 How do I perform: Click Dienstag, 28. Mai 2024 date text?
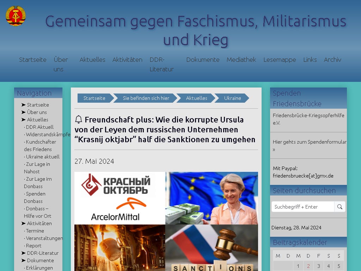pyautogui.click(x=296, y=228)
